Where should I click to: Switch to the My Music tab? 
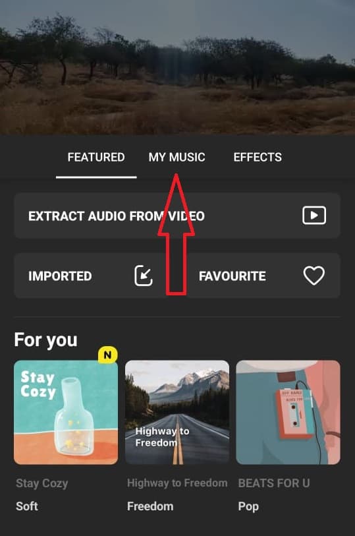coord(177,158)
